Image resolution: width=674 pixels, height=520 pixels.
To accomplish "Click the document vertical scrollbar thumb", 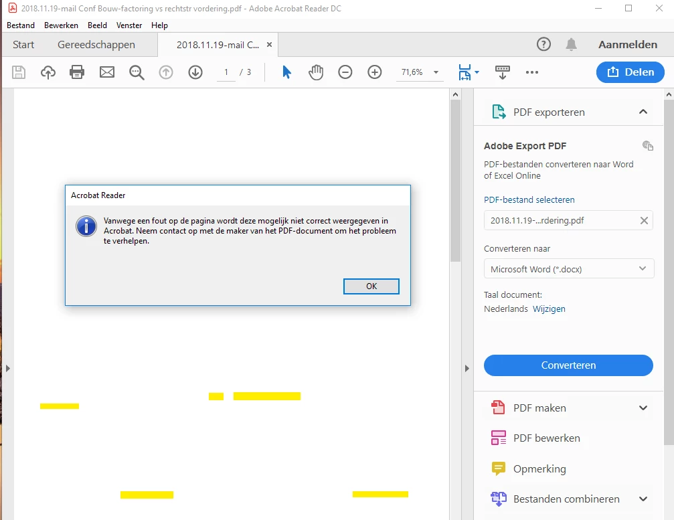I will click(x=455, y=181).
